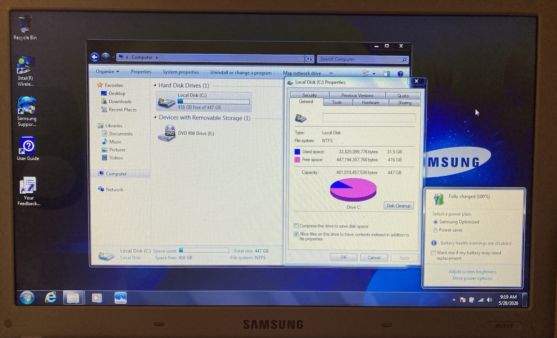Go back with the Explorer back arrow
Viewport: 557px width, 338px height.
tap(95, 57)
